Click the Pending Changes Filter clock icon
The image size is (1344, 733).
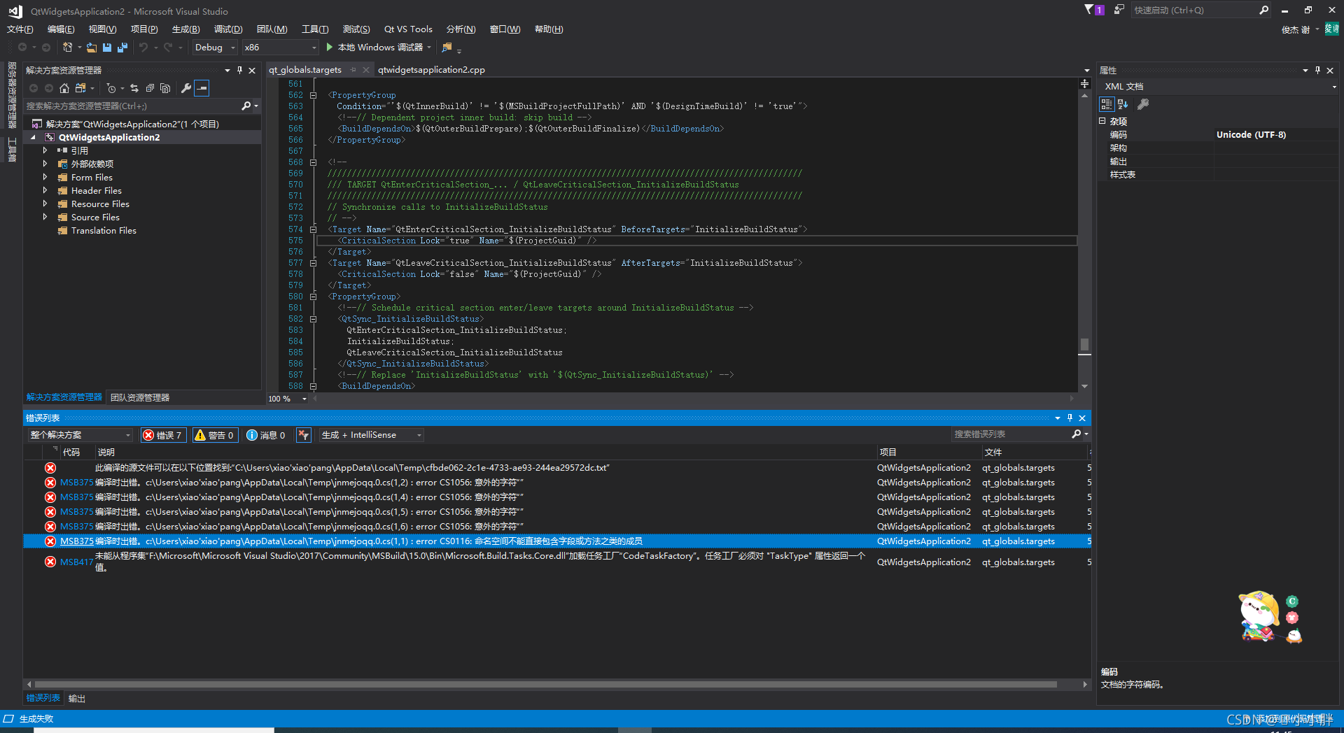(111, 88)
